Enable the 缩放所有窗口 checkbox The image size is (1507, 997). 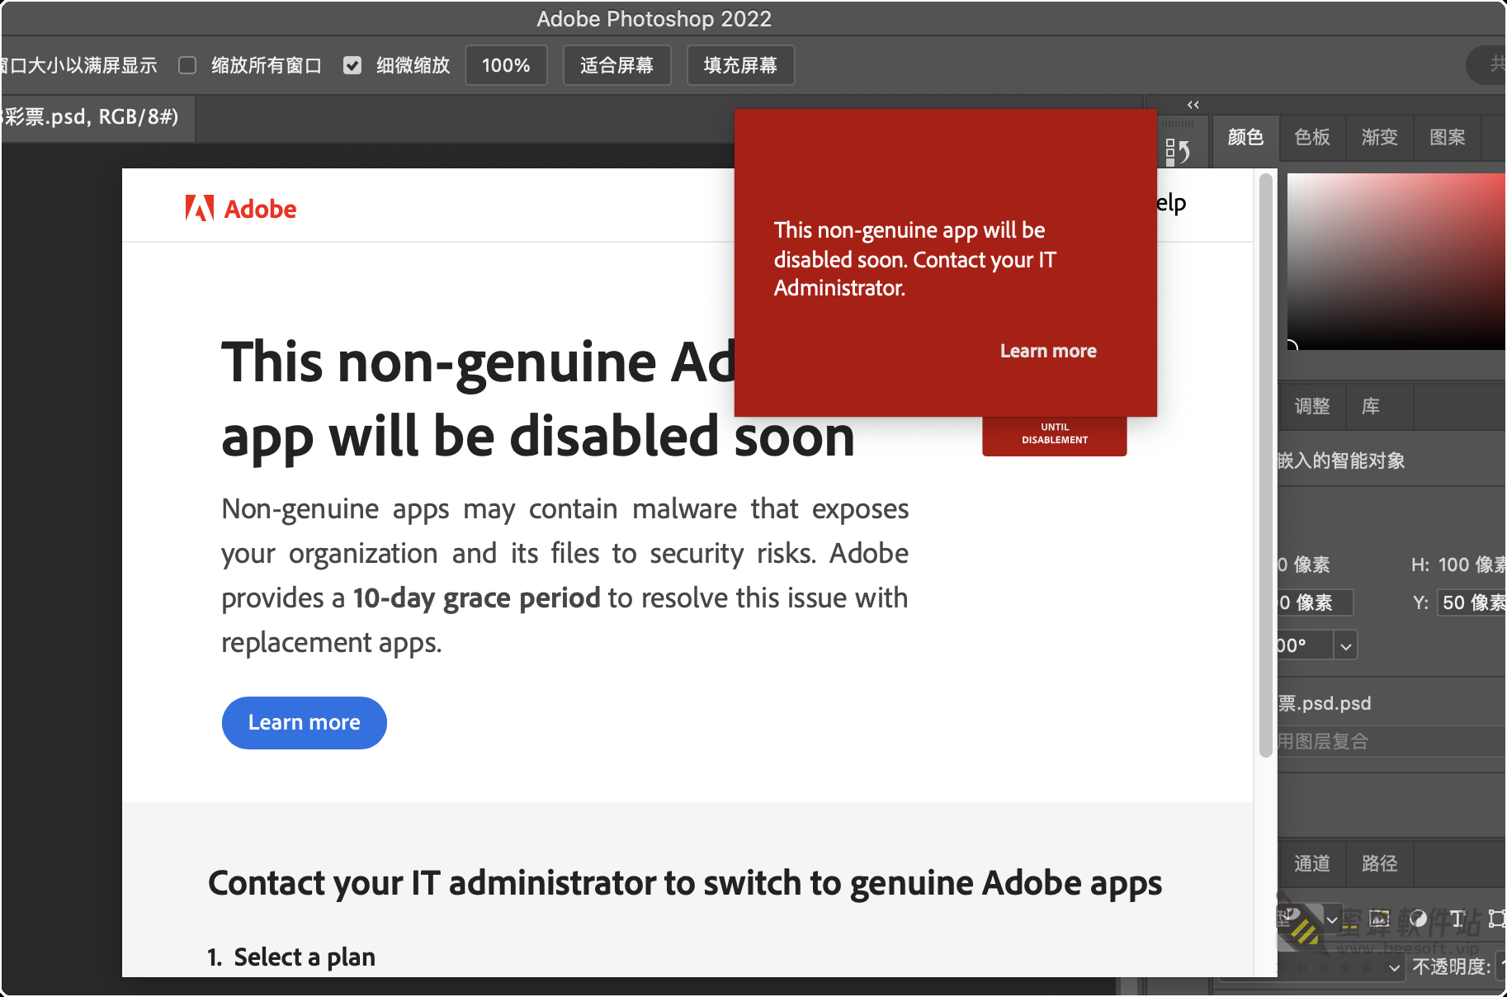tap(187, 65)
